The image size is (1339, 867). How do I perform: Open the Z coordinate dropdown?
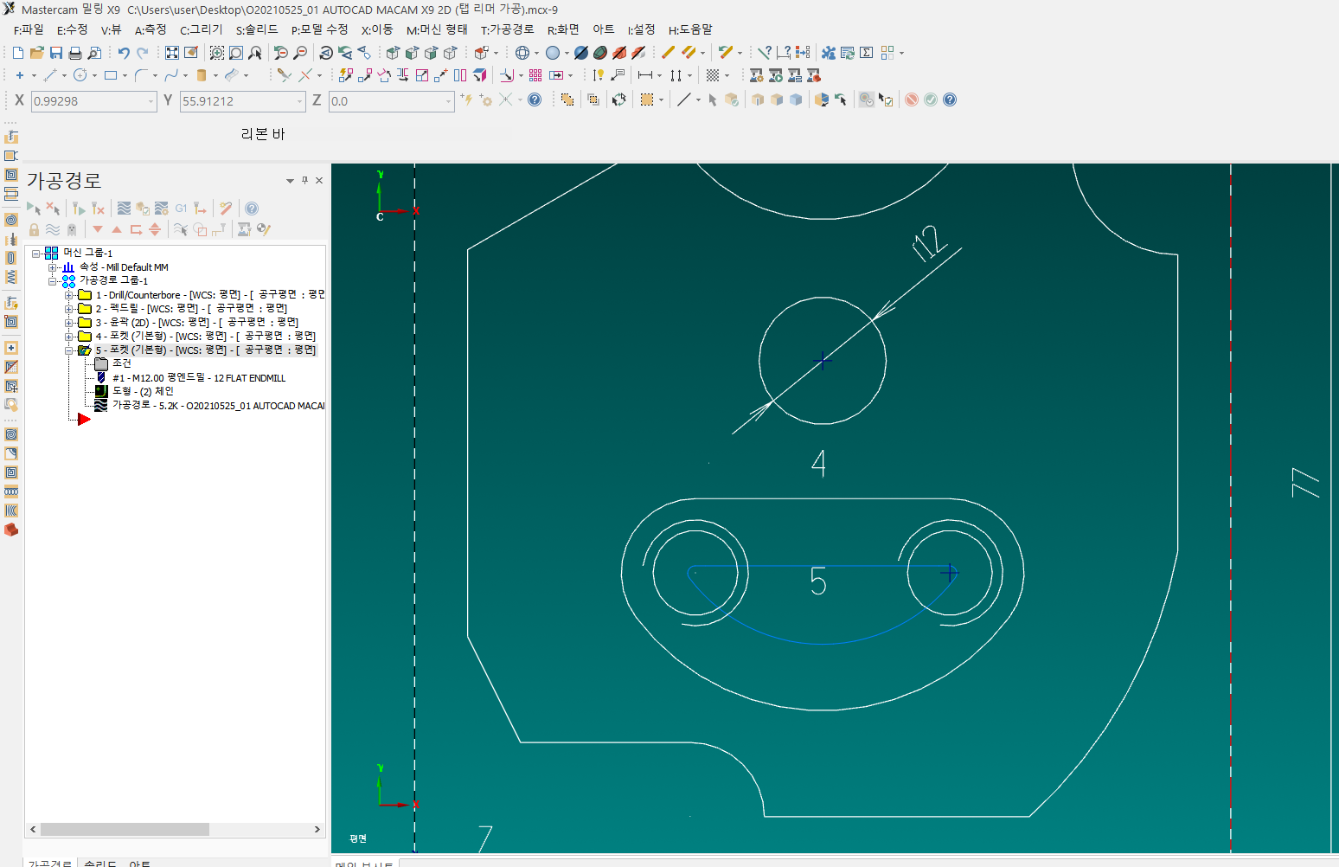(x=449, y=101)
